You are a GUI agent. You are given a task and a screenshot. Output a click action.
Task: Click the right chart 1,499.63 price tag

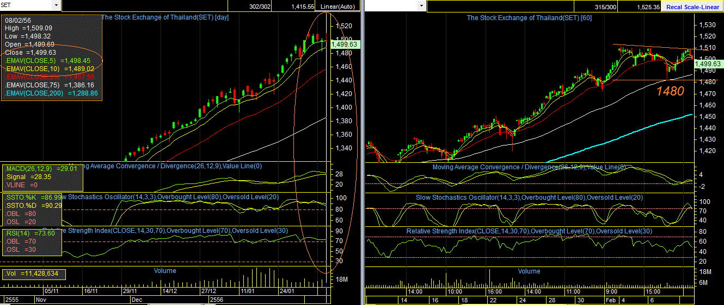tap(709, 63)
